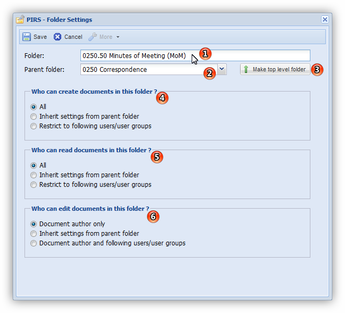345x313 pixels.
Task: Choose Inherit settings for read documents
Action: (34, 175)
